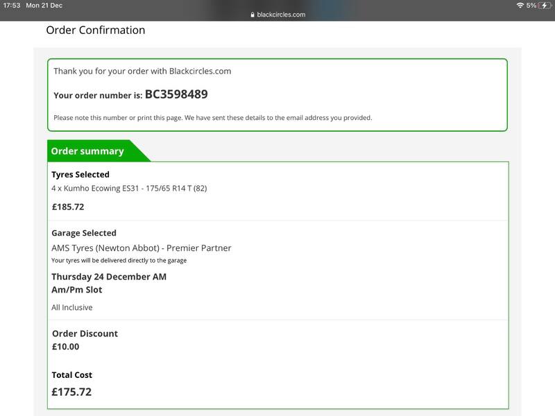Select the thank you for your order text

coord(142,71)
